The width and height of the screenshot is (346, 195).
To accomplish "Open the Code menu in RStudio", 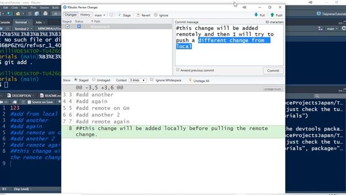I will click(x=15, y=8).
